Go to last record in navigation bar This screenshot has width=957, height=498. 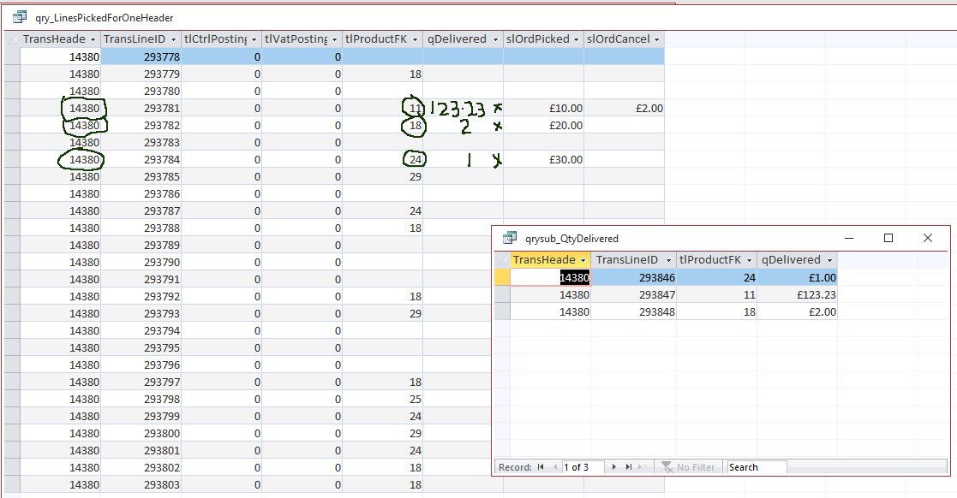(x=629, y=467)
